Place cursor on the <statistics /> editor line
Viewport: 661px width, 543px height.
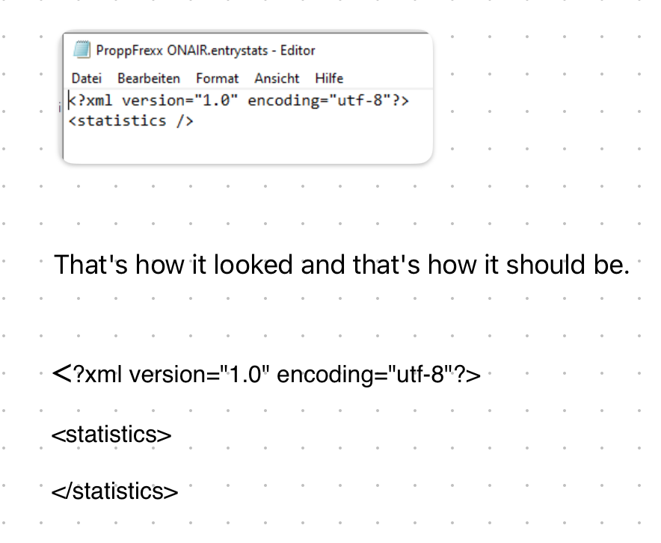[x=131, y=120]
